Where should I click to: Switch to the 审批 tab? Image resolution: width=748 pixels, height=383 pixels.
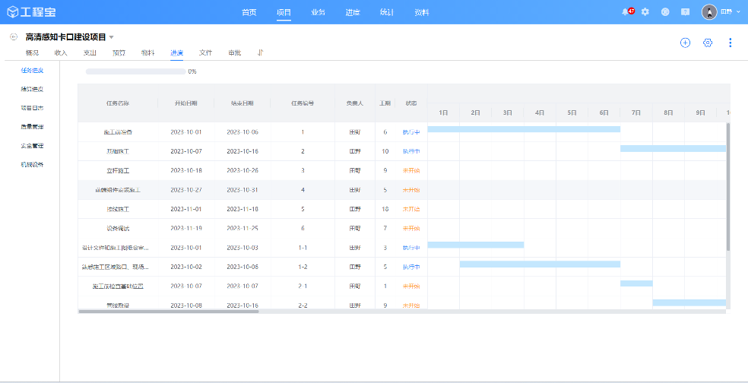pyautogui.click(x=235, y=52)
